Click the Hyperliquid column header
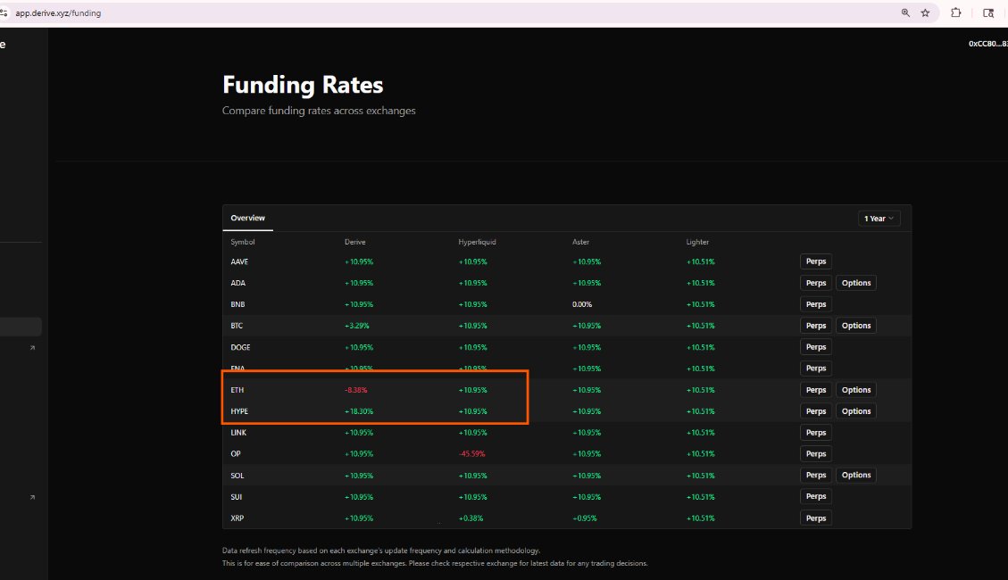This screenshot has width=1008, height=580. 477,242
